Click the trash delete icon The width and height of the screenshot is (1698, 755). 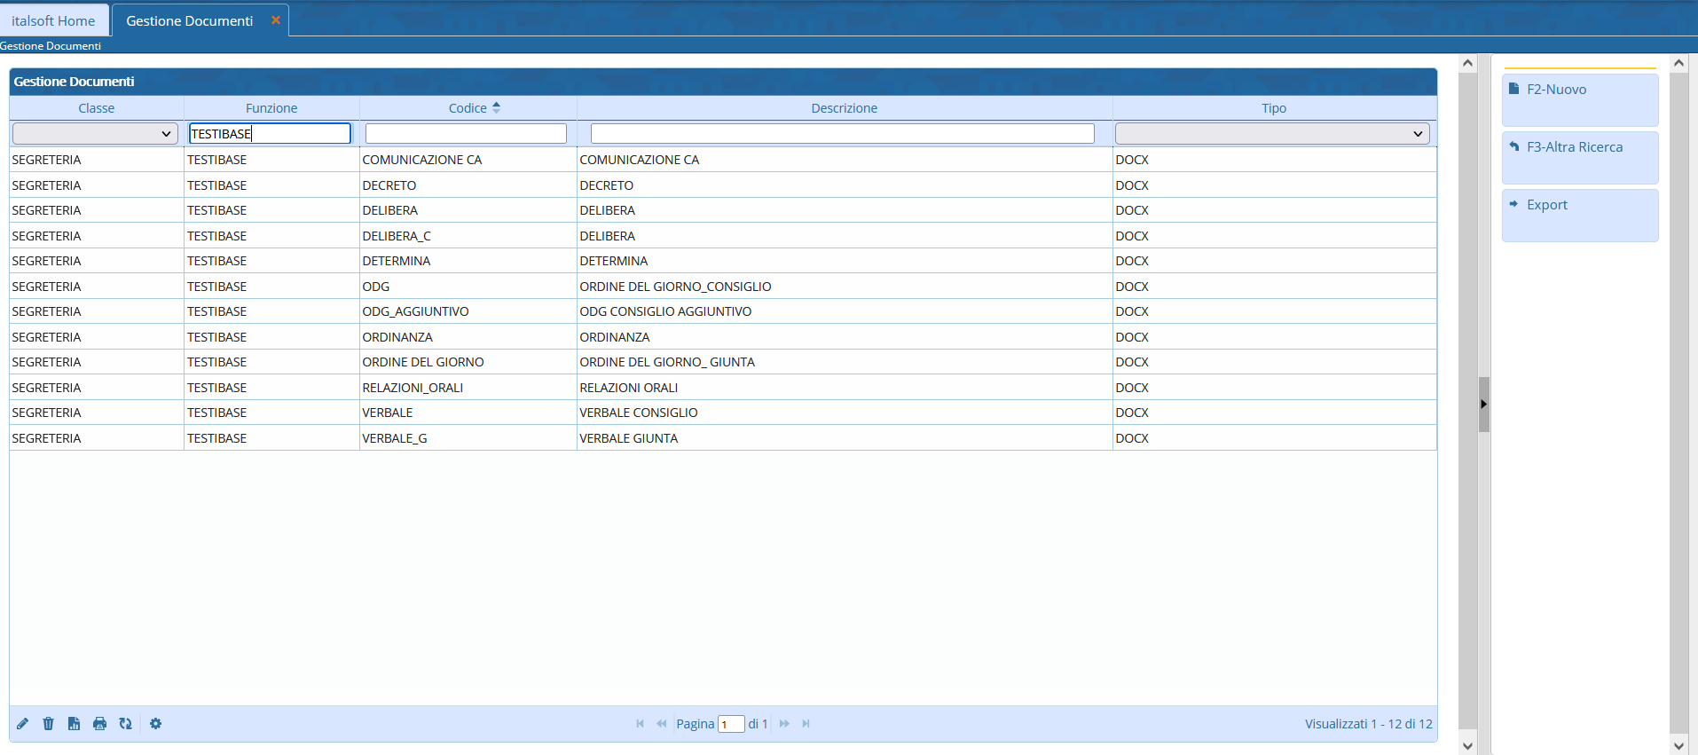pos(48,724)
